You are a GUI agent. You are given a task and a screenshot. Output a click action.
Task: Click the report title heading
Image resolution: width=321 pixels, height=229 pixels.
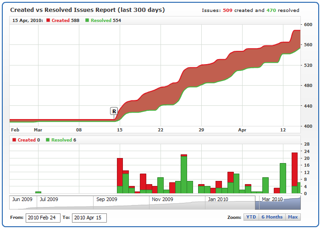click(x=88, y=10)
